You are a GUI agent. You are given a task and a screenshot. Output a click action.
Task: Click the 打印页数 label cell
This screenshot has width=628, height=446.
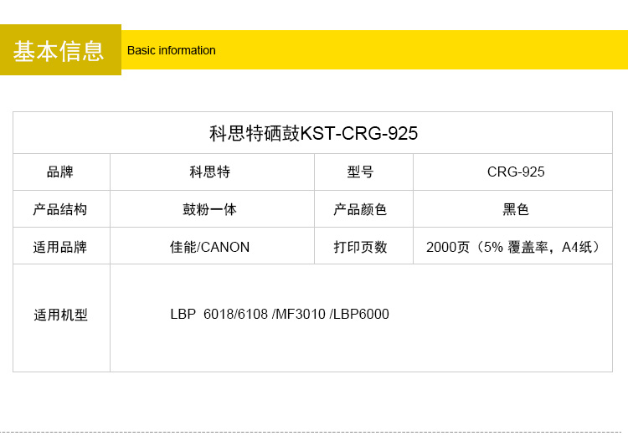click(361, 247)
